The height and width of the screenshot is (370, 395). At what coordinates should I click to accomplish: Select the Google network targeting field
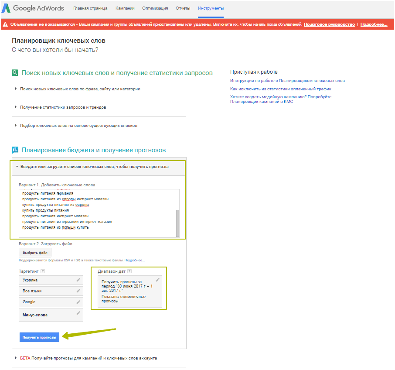tap(51, 302)
